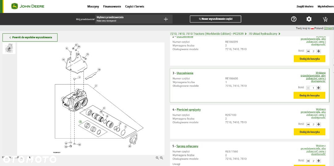This screenshot has height=166, width=334.
Task: Increase quantity for part RE577560
Action: pos(319,161)
